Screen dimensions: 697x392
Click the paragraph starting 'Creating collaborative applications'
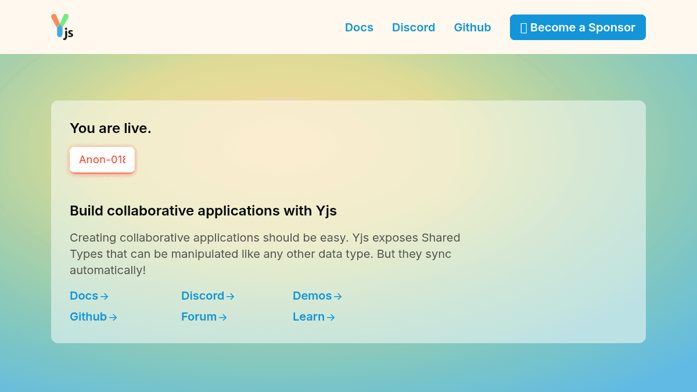(265, 254)
